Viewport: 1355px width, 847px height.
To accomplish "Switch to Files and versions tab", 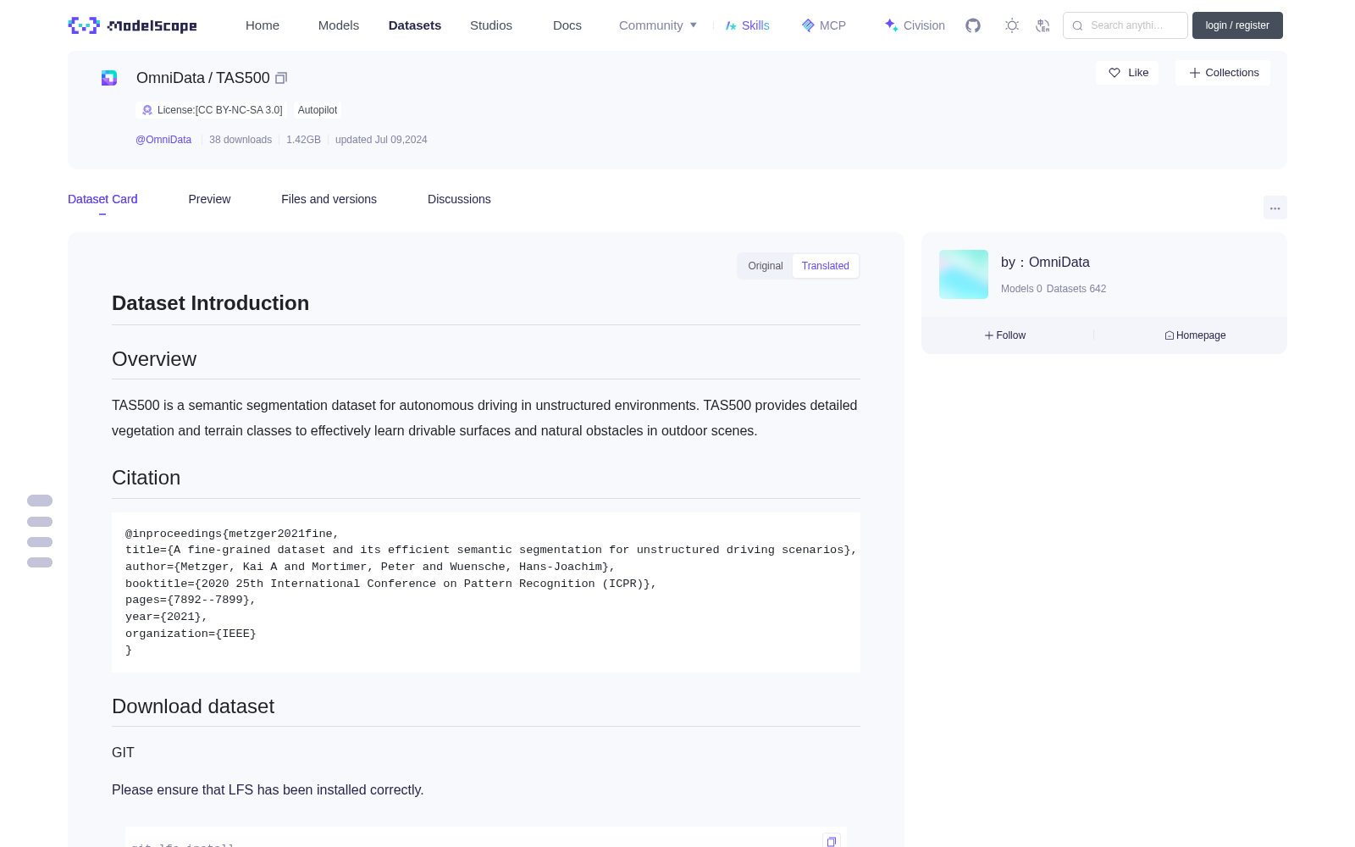I will pos(329,199).
